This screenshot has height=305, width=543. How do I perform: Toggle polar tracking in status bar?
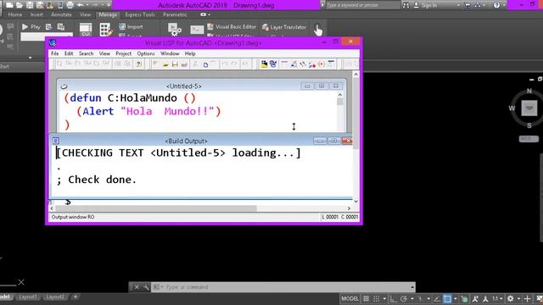(404, 298)
